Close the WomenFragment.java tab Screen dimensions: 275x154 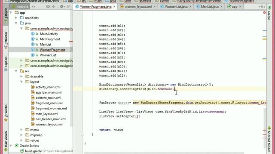pos(114,7)
